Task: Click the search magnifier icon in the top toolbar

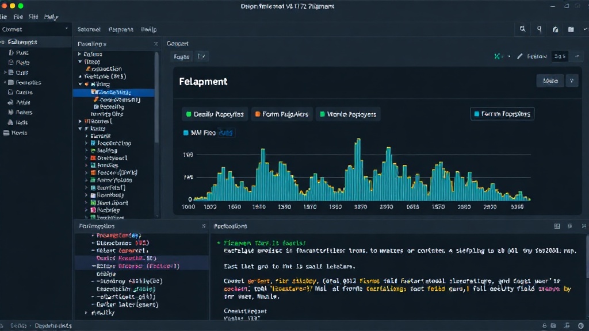Action: [x=522, y=29]
